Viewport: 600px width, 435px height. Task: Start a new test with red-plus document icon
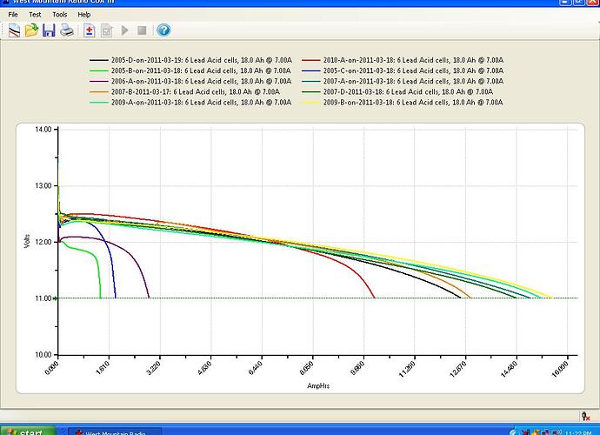pos(90,30)
